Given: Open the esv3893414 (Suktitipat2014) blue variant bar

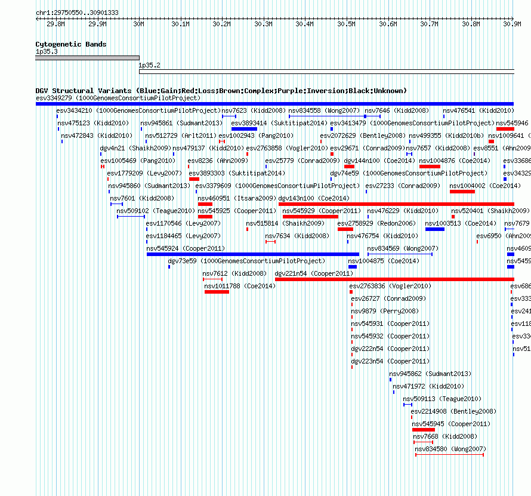Looking at the screenshot, I should [x=244, y=129].
